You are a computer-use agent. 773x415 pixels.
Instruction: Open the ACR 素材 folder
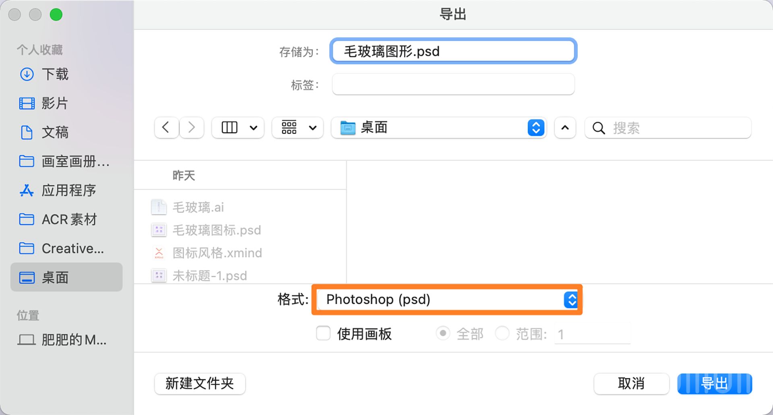click(x=69, y=220)
